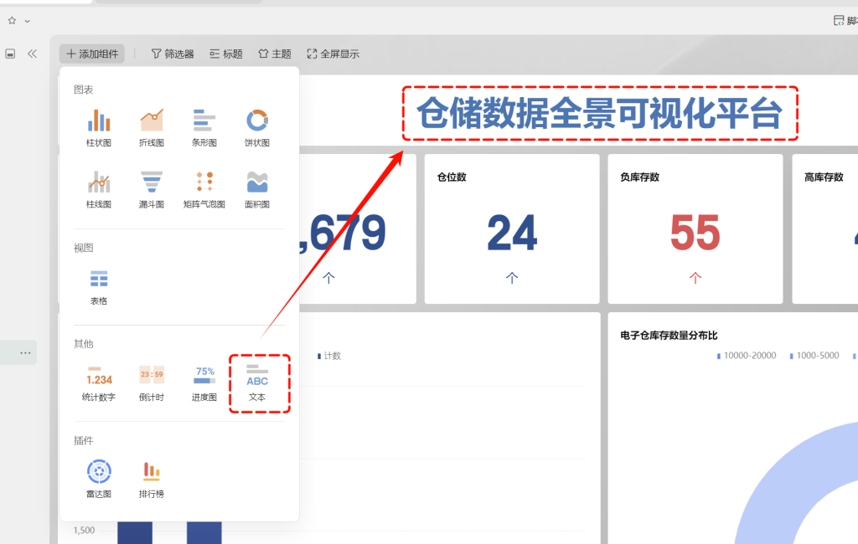
Task: Open the 添加组件 add component menu
Action: (x=92, y=54)
